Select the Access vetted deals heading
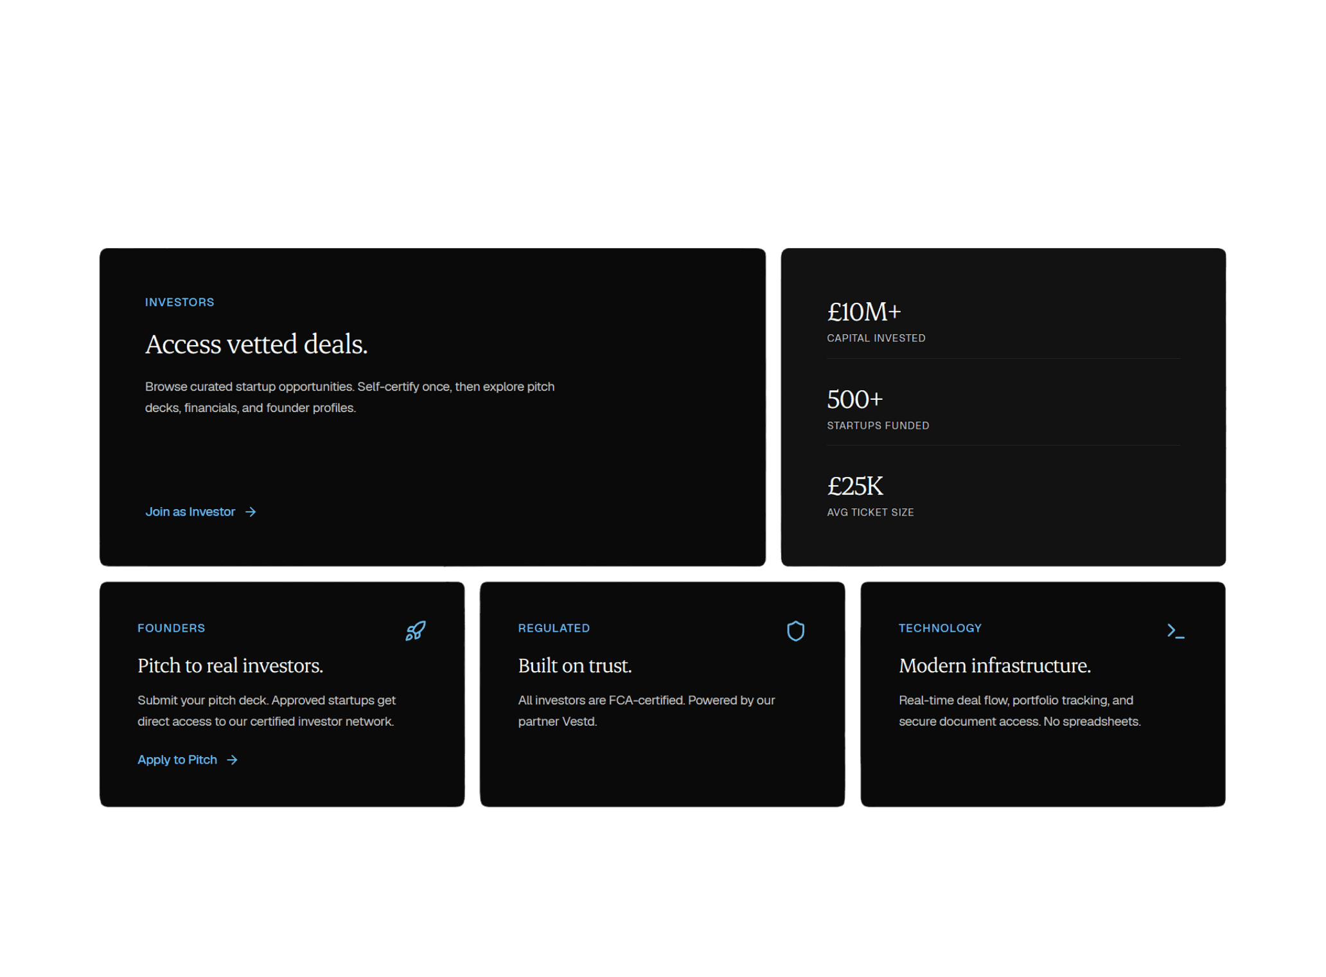 point(256,345)
